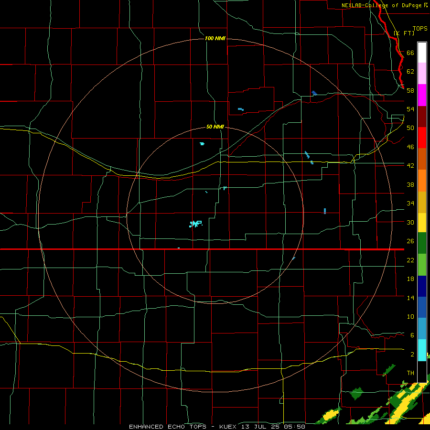Click the TH threshold label
The image size is (430, 430).
[410, 373]
